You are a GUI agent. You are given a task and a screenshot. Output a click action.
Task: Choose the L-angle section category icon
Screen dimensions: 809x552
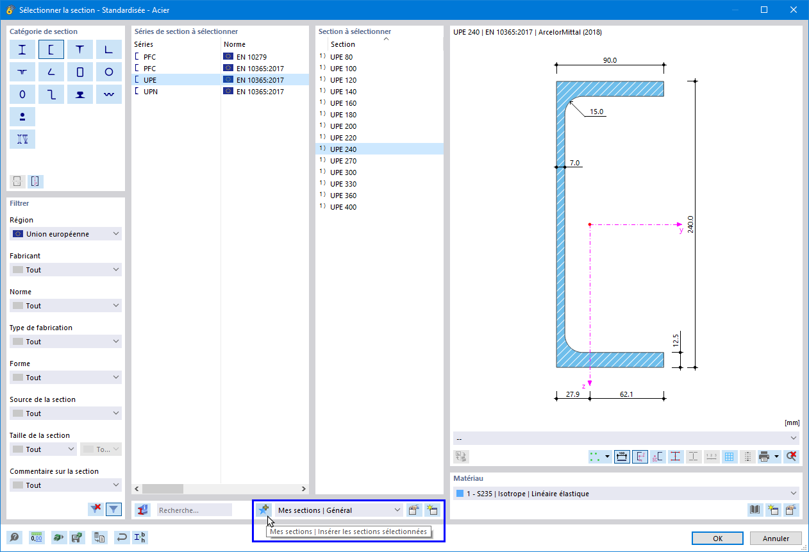109,49
